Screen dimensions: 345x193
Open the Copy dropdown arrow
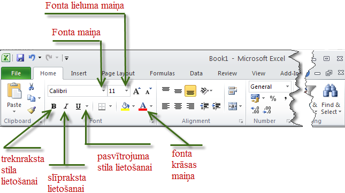coord(40,98)
